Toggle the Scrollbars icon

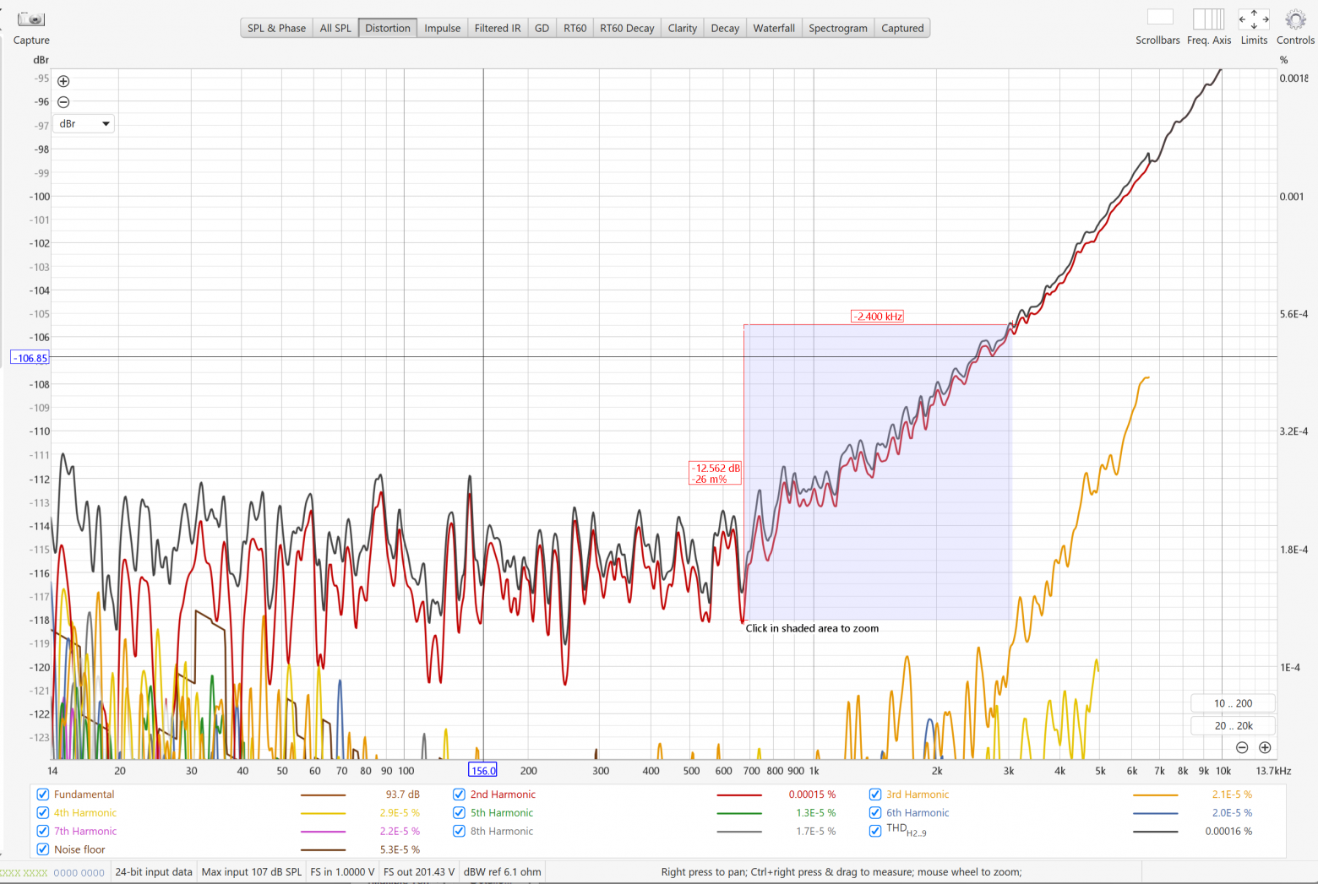1160,18
